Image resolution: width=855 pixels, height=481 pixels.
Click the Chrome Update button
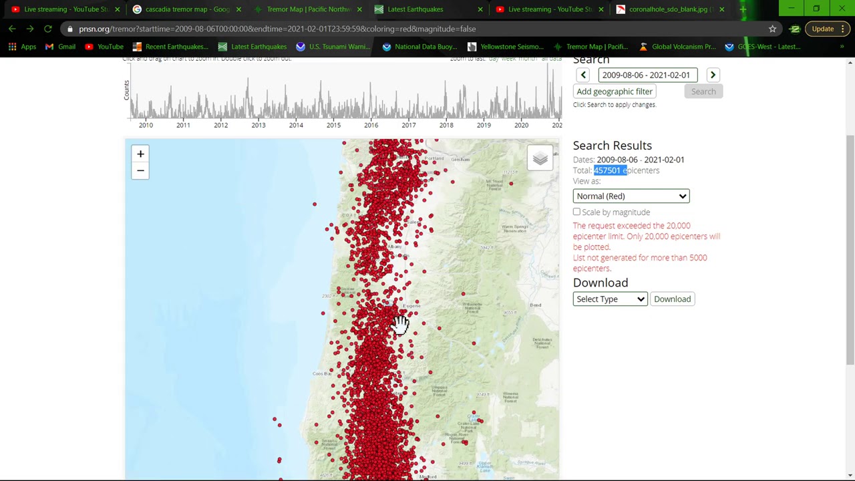(828, 29)
